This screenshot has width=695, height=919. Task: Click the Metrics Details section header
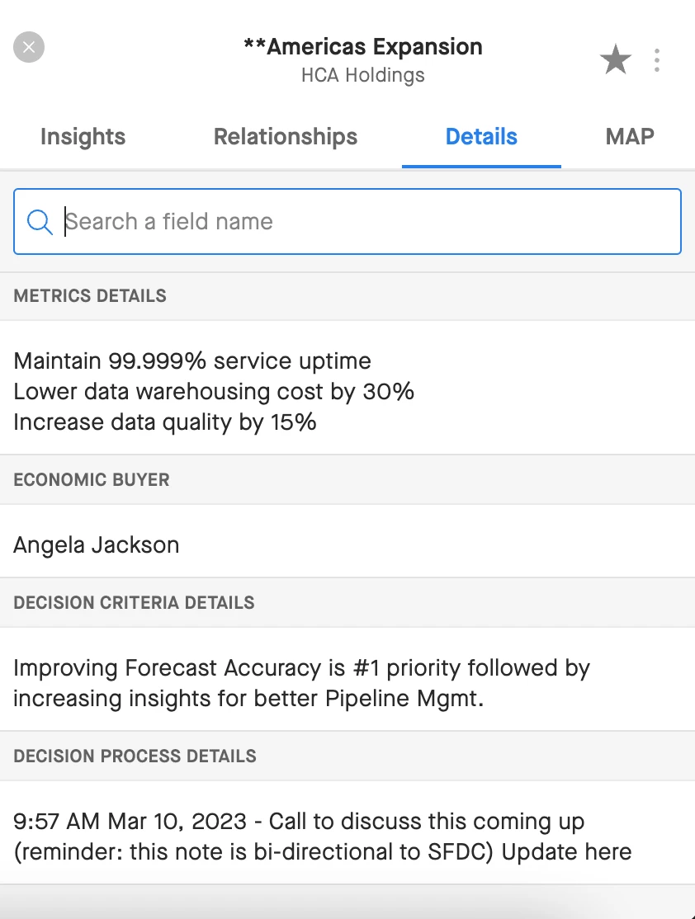click(90, 296)
